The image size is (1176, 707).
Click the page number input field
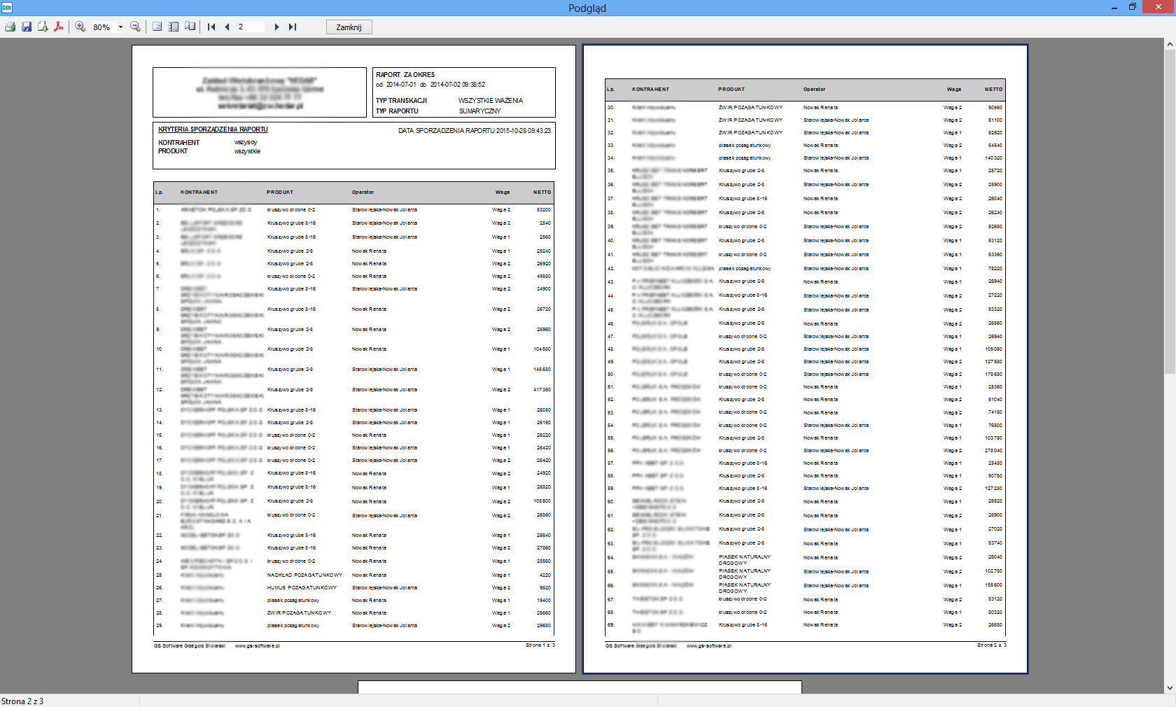250,27
